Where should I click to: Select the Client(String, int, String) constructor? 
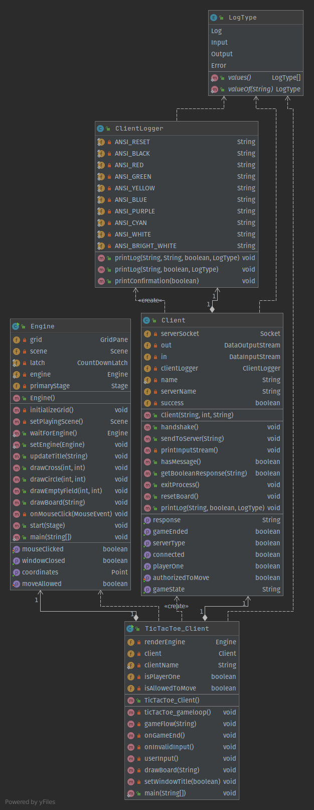tap(197, 415)
